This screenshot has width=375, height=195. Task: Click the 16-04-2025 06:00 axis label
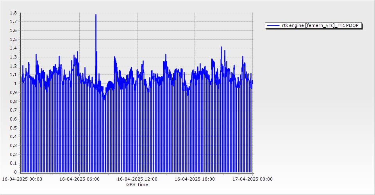79,179
